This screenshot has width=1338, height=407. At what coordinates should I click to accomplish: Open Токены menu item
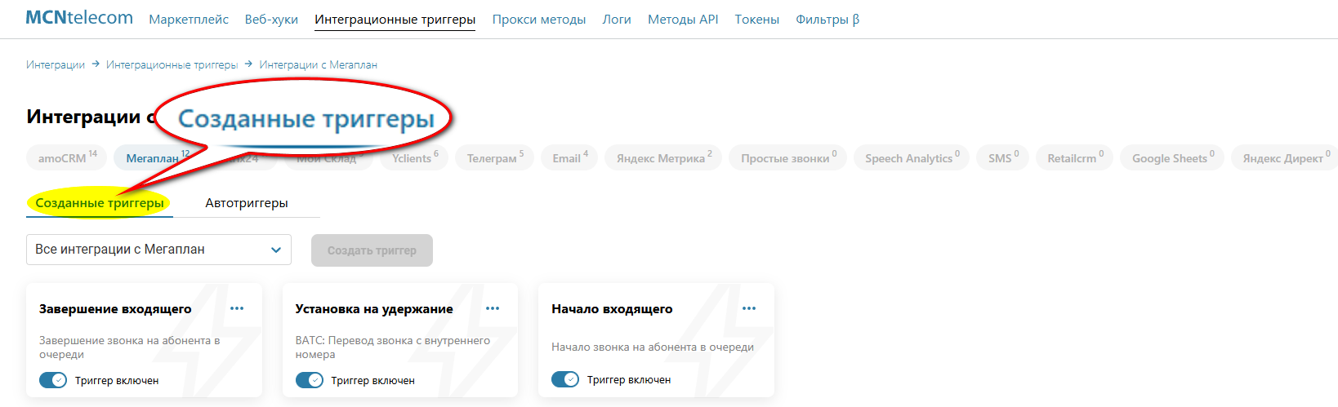tap(757, 20)
